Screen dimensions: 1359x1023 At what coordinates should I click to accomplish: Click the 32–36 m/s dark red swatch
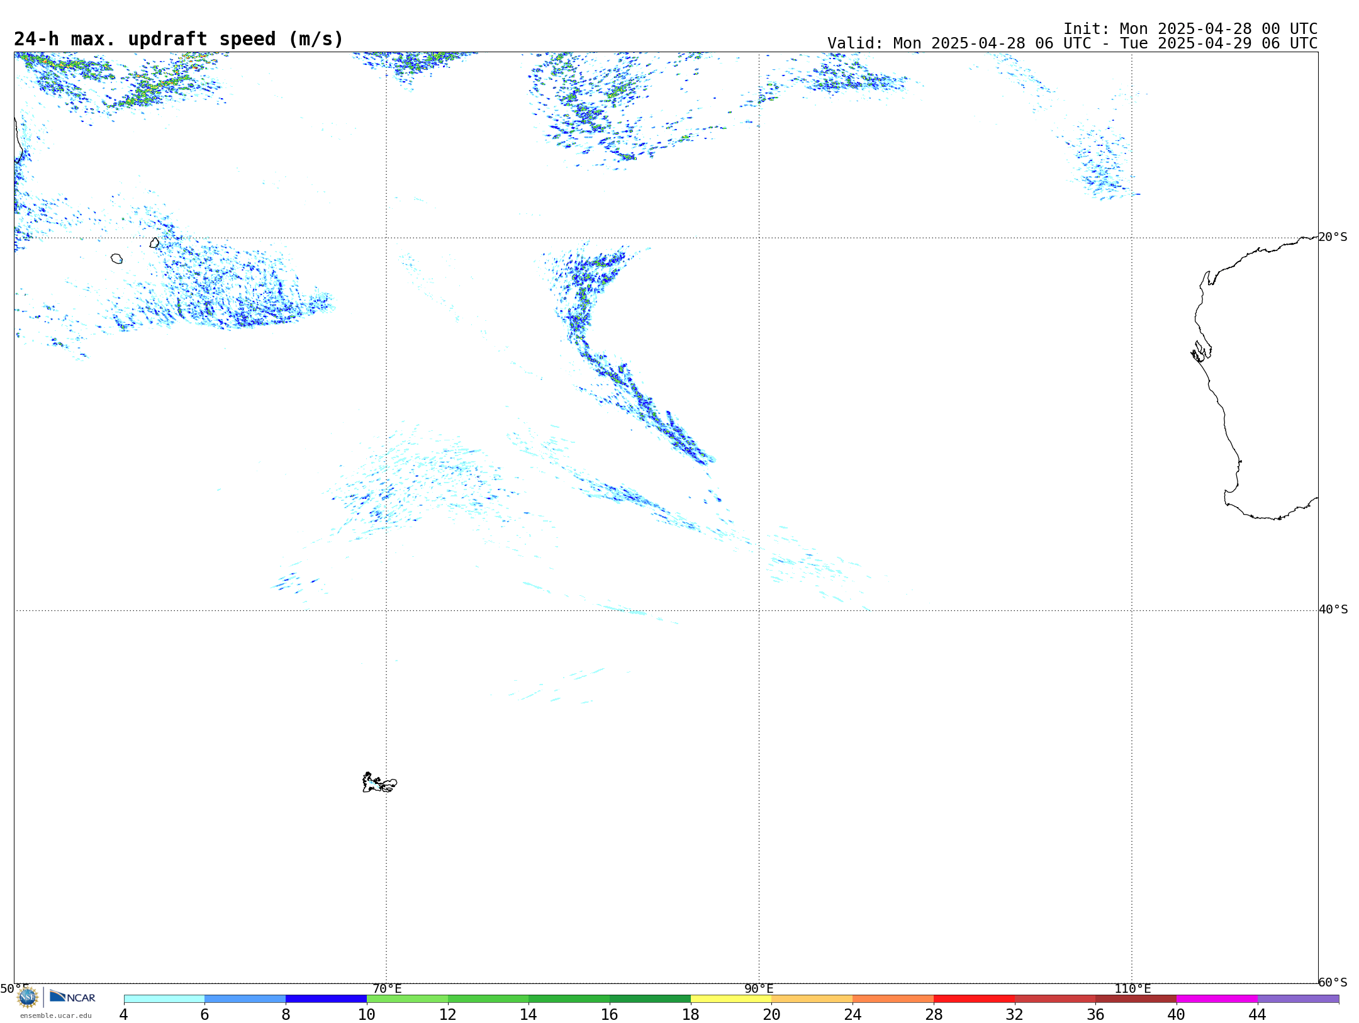[x=1056, y=998]
